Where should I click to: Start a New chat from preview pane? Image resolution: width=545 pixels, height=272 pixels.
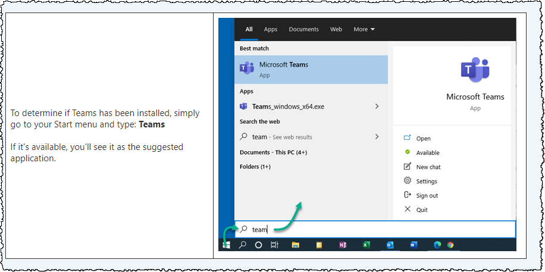tap(428, 167)
